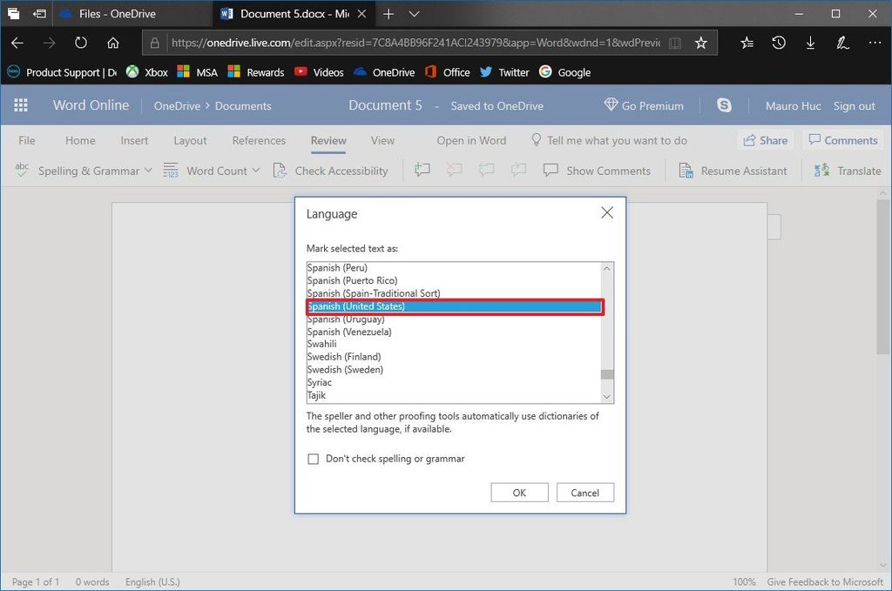Open the document in Word
Viewport: 892px width, 591px height.
pyautogui.click(x=471, y=140)
